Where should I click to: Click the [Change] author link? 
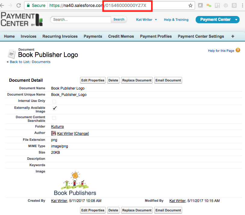(x=81, y=133)
